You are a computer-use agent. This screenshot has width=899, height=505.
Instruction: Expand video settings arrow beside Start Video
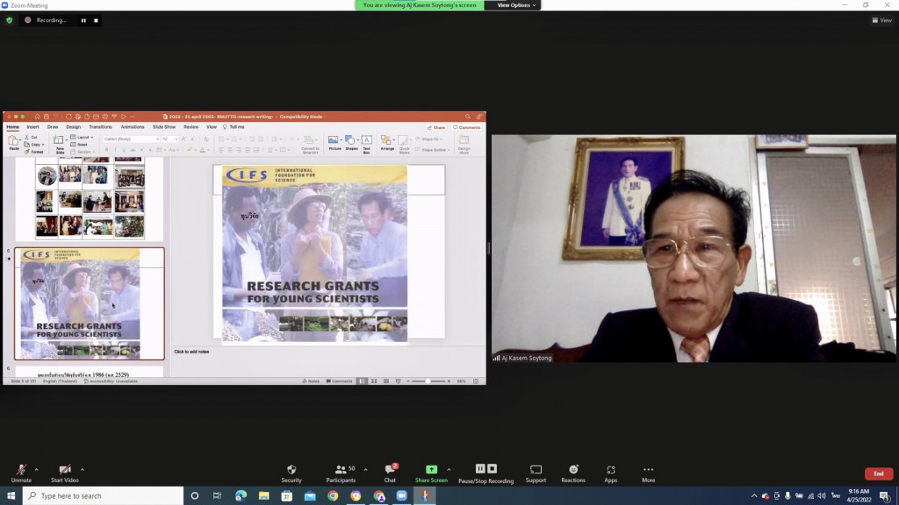tap(83, 469)
